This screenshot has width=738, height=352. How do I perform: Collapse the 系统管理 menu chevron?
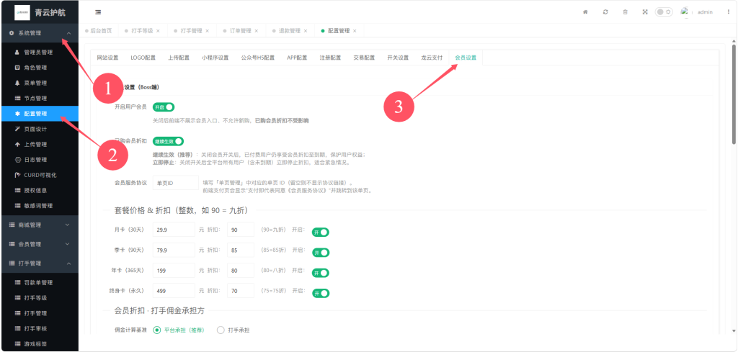[68, 33]
